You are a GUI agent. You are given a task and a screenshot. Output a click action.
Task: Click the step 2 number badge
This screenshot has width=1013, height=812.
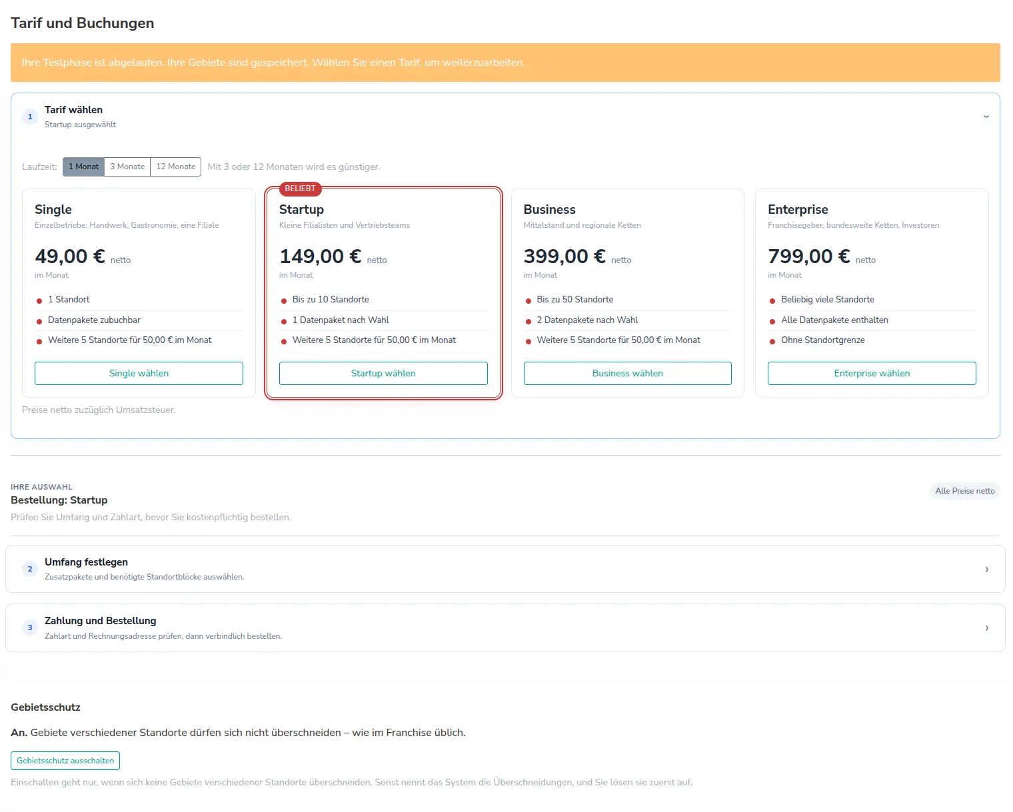30,569
